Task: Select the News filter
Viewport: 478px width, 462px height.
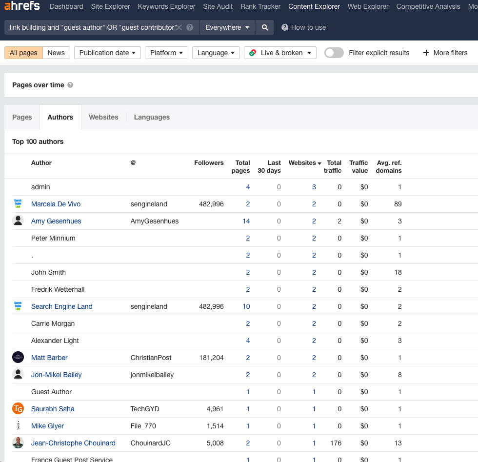Action: click(56, 53)
